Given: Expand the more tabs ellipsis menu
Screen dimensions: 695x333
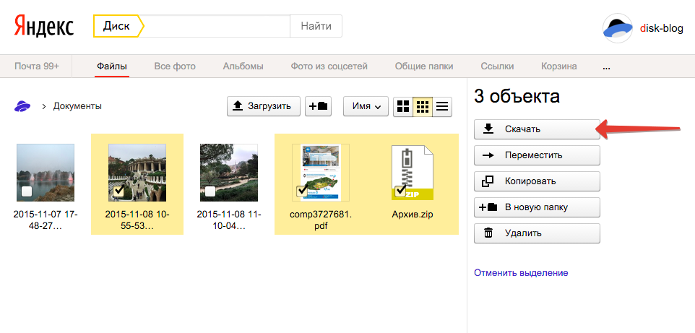Looking at the screenshot, I should coord(606,67).
